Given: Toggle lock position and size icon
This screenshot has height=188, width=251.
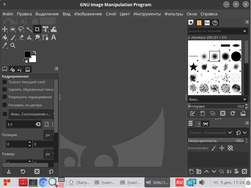Looking at the screenshot, I should pos(222,148).
